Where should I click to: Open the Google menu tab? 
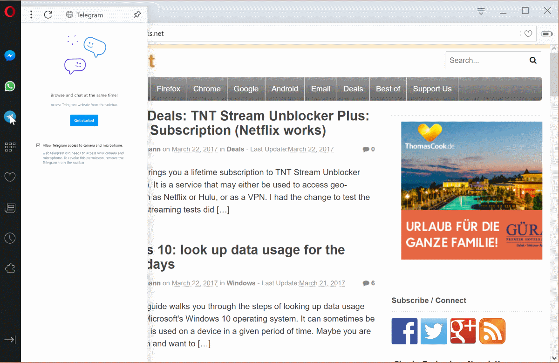[x=246, y=89]
